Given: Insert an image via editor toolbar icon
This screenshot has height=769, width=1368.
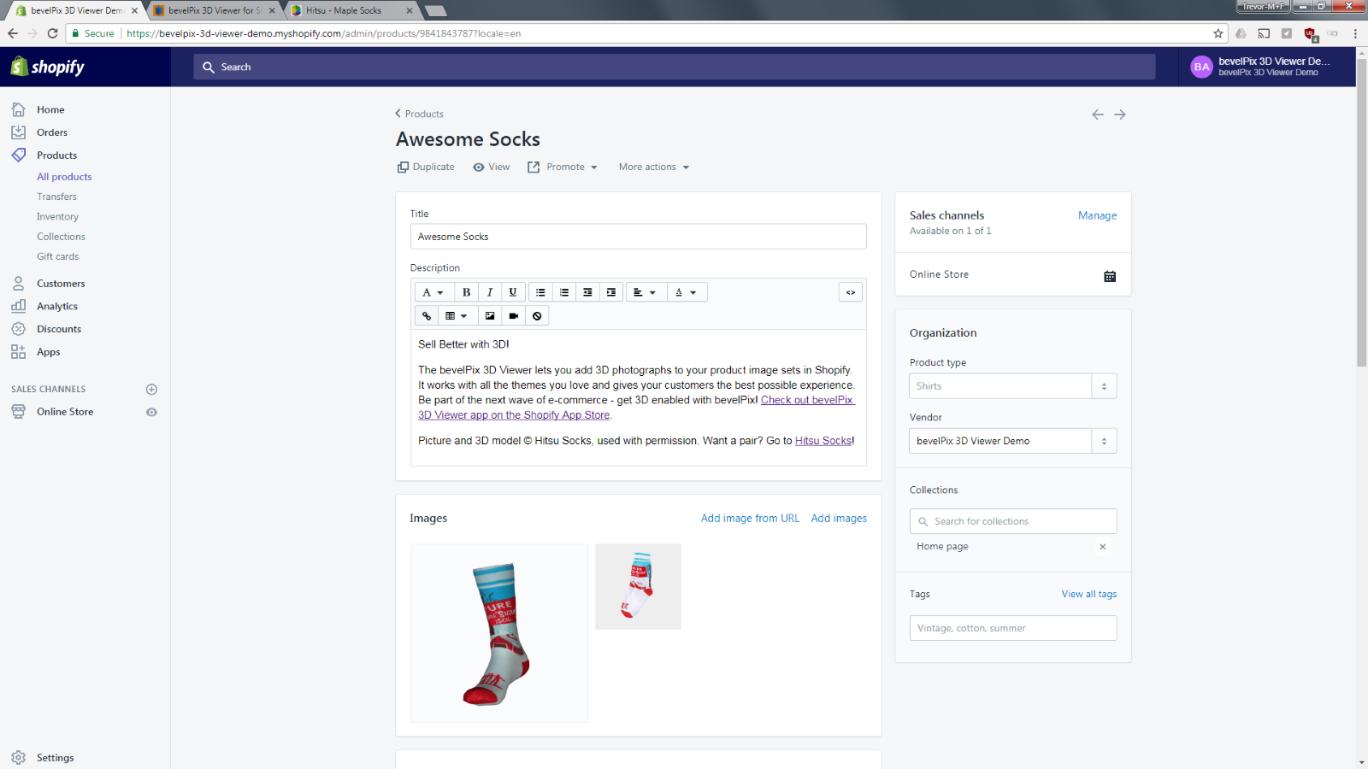Looking at the screenshot, I should click(x=490, y=316).
